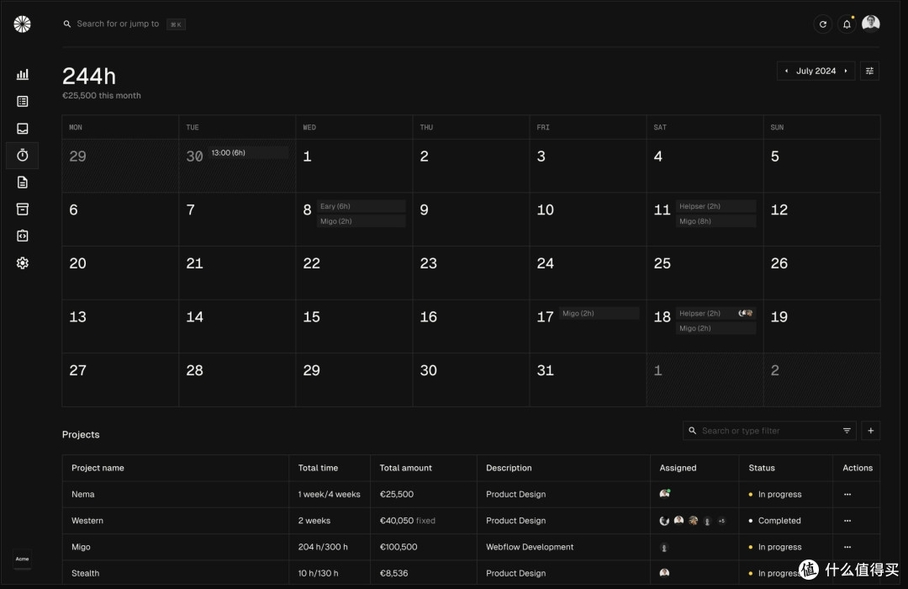908x589 pixels.
Task: Open settings gear icon in sidebar
Action: tap(23, 263)
